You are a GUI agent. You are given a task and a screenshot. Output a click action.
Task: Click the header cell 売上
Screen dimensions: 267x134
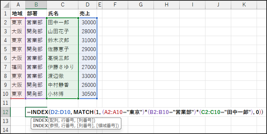88,14
